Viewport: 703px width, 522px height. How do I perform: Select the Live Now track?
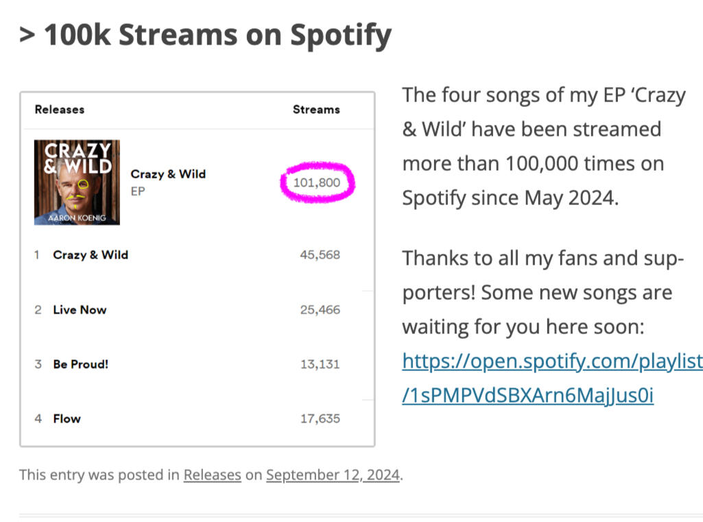(x=80, y=309)
